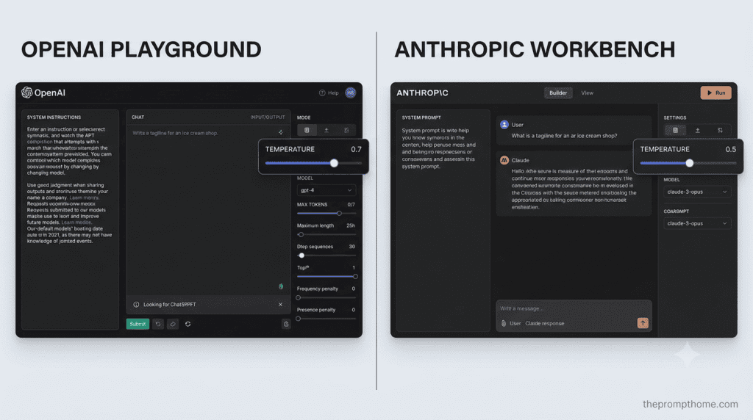Open the COARBMPT claude-3-opus dropdown
The height and width of the screenshot is (420, 753).
pos(697,223)
